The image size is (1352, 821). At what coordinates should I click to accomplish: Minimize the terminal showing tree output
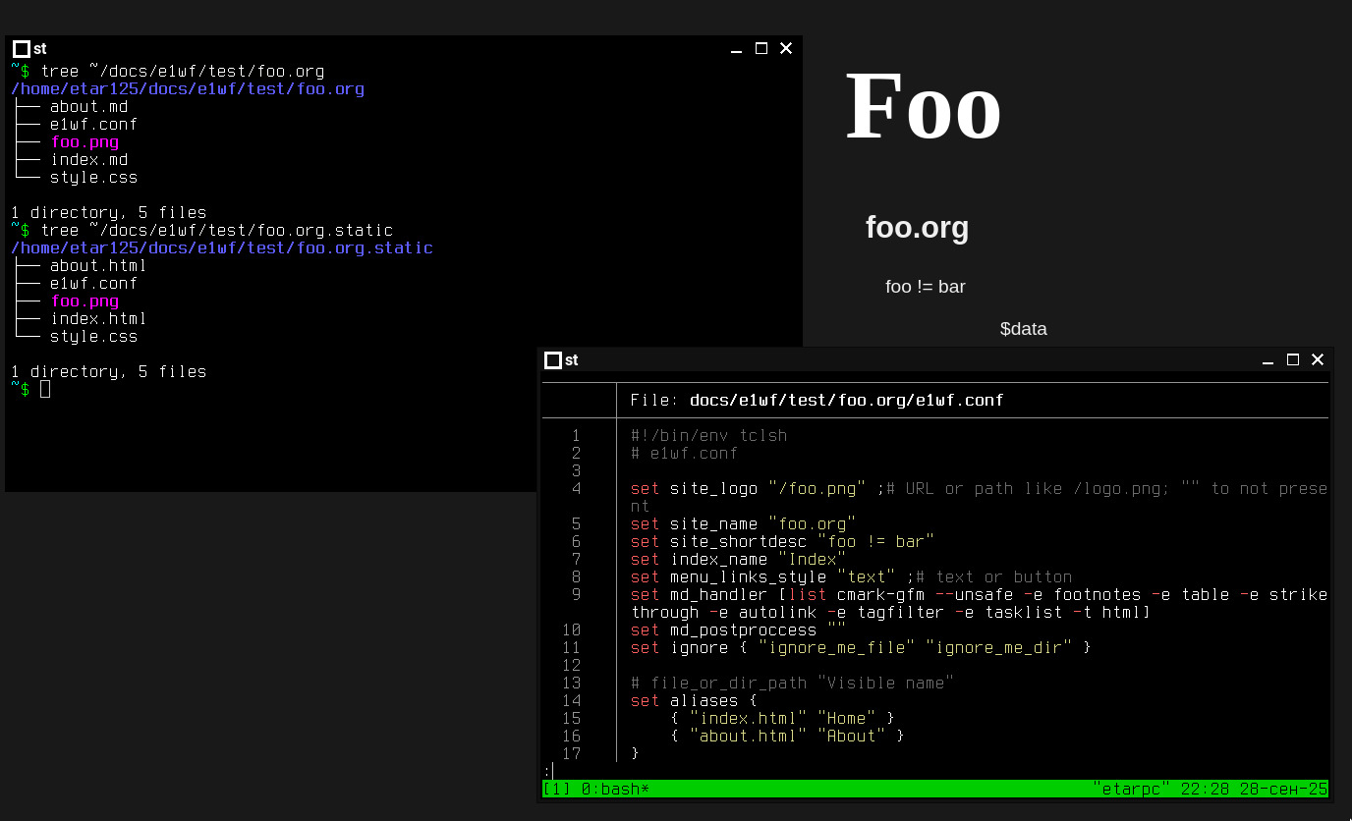pyautogui.click(x=736, y=49)
